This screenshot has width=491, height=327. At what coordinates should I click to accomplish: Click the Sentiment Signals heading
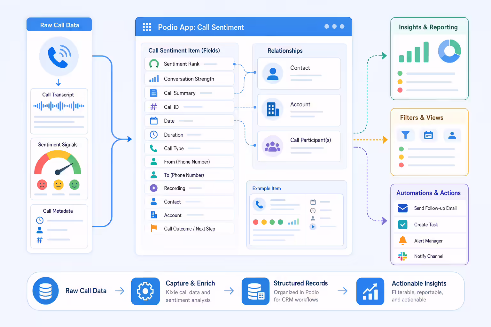point(58,145)
